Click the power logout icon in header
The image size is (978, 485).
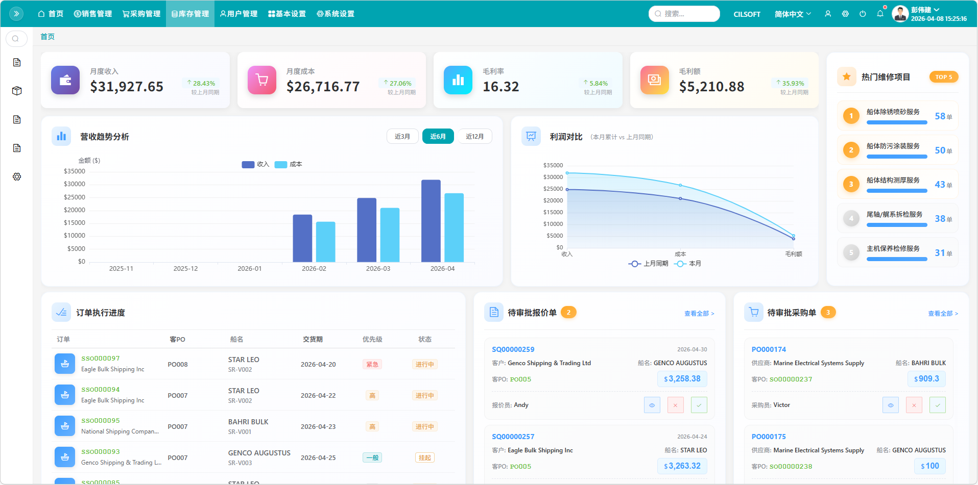click(863, 14)
